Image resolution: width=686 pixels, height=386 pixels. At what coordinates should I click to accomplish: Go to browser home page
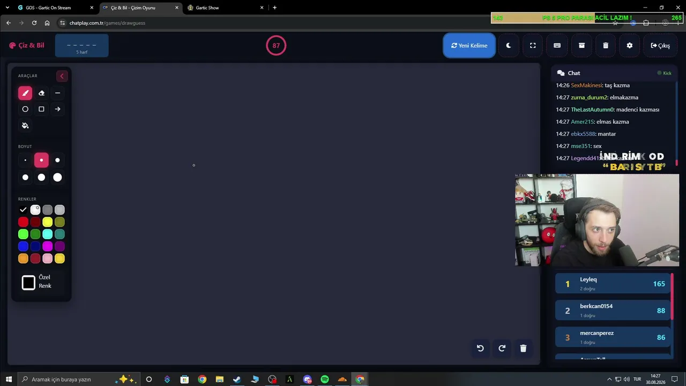[47, 23]
